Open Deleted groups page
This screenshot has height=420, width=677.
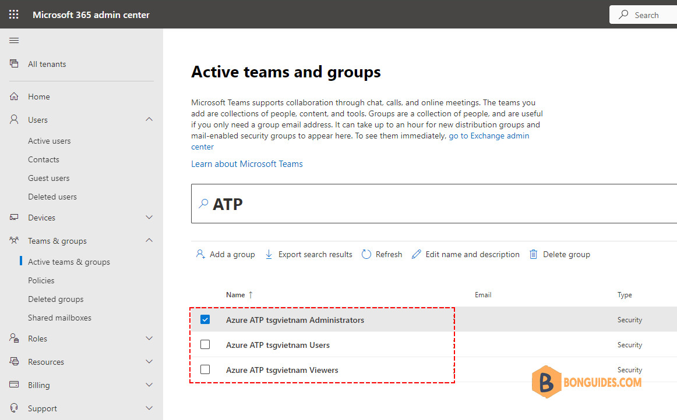(56, 299)
